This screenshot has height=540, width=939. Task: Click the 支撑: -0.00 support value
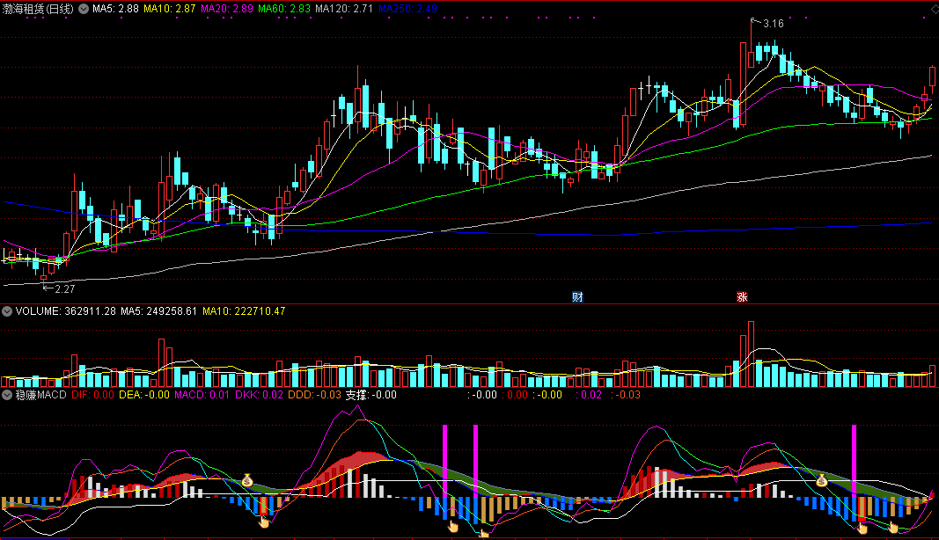click(x=371, y=395)
